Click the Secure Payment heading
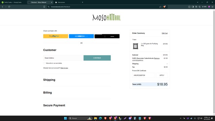 [54, 105]
